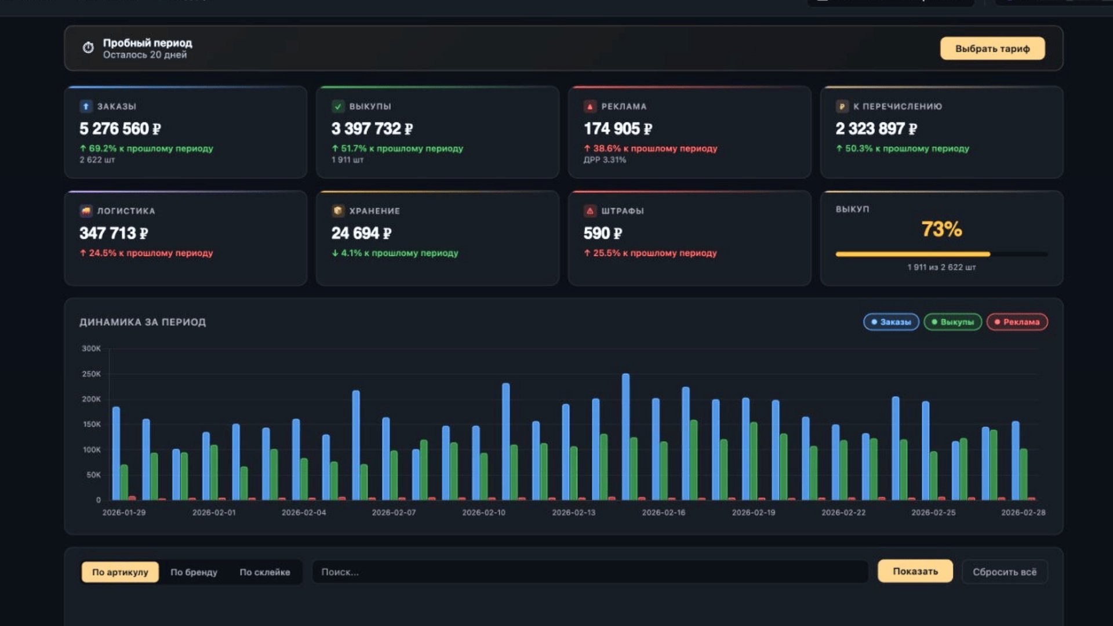Toggle the Реклама chart series

(1017, 322)
